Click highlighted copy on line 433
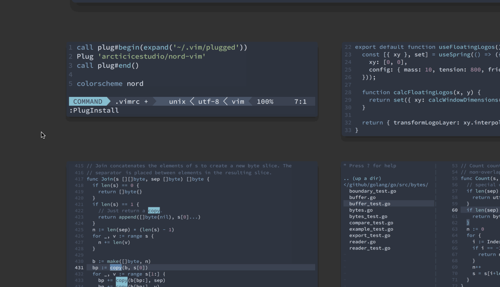The width and height of the screenshot is (500, 287). [121, 280]
